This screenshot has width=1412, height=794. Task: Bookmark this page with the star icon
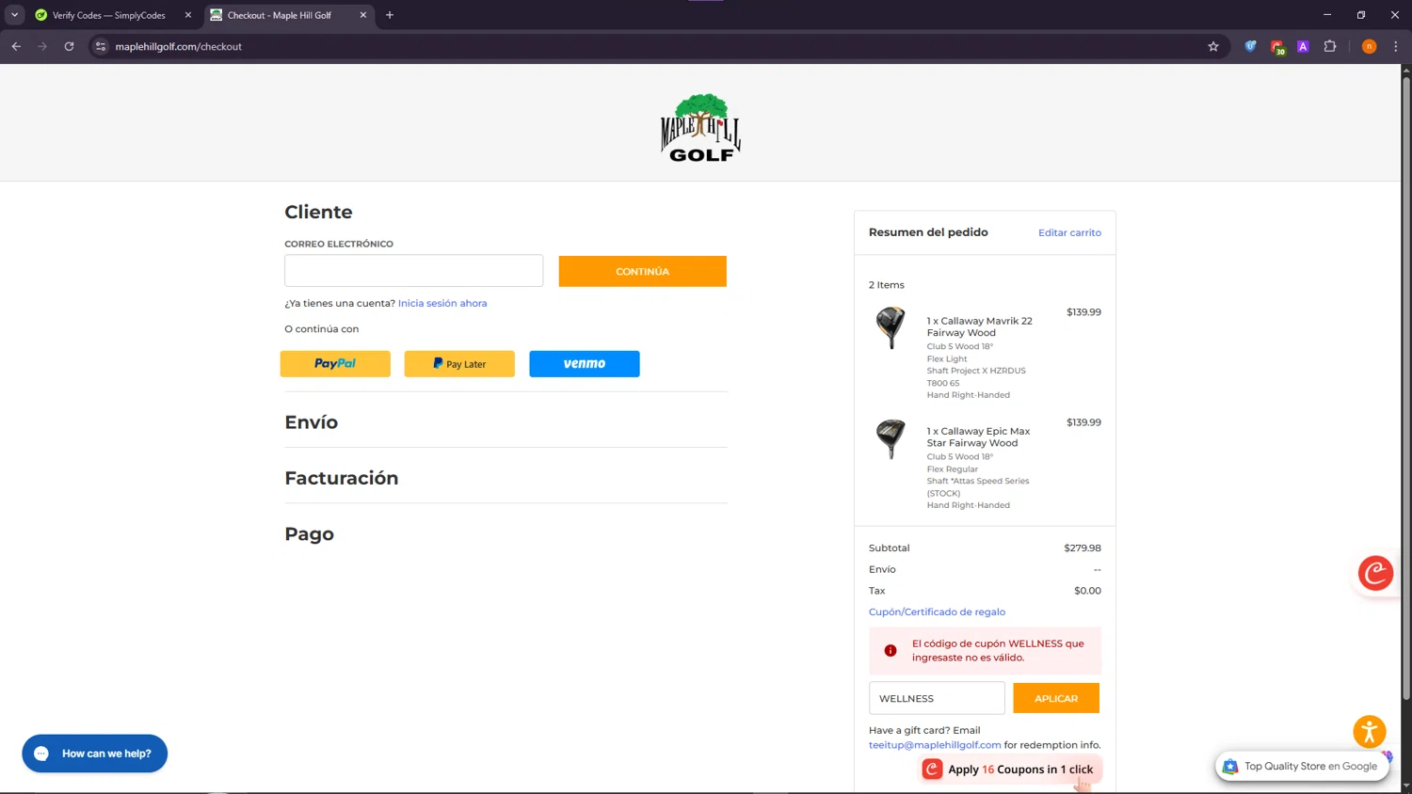(x=1213, y=46)
